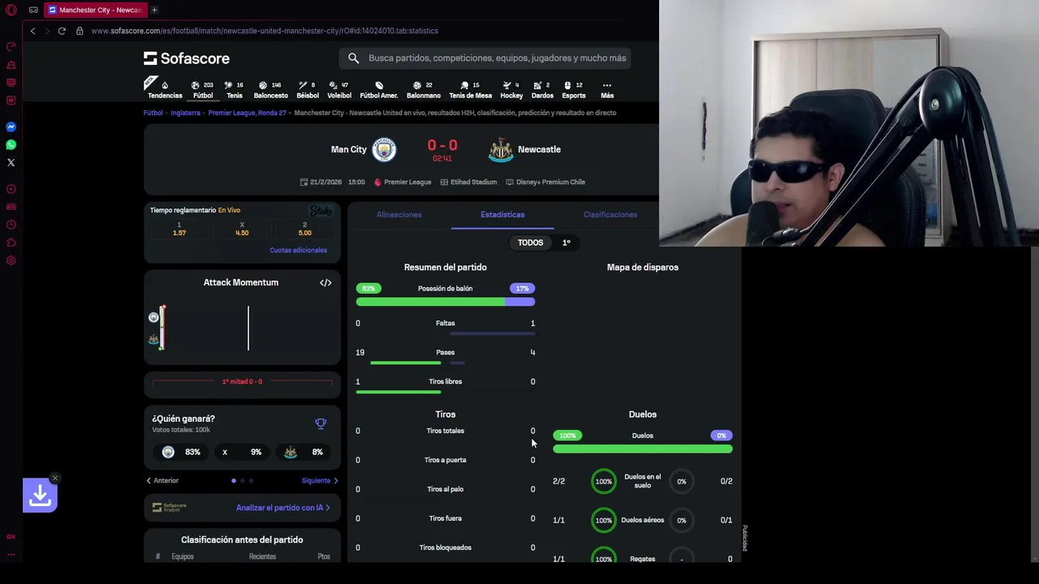Close the download popup button
Screen dimensions: 1039x584
[54, 478]
